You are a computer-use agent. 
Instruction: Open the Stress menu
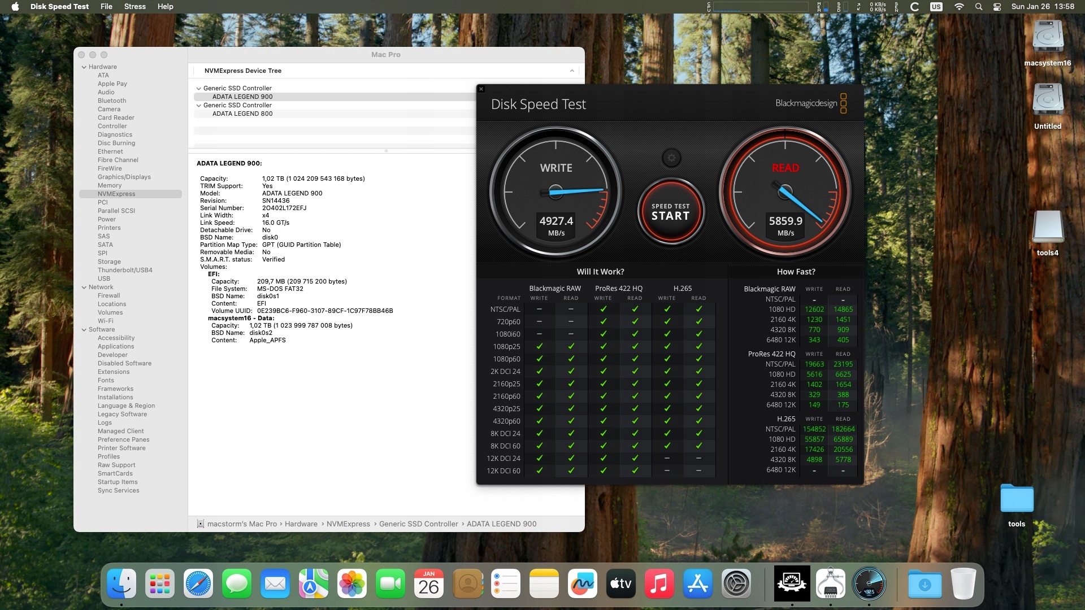(134, 7)
